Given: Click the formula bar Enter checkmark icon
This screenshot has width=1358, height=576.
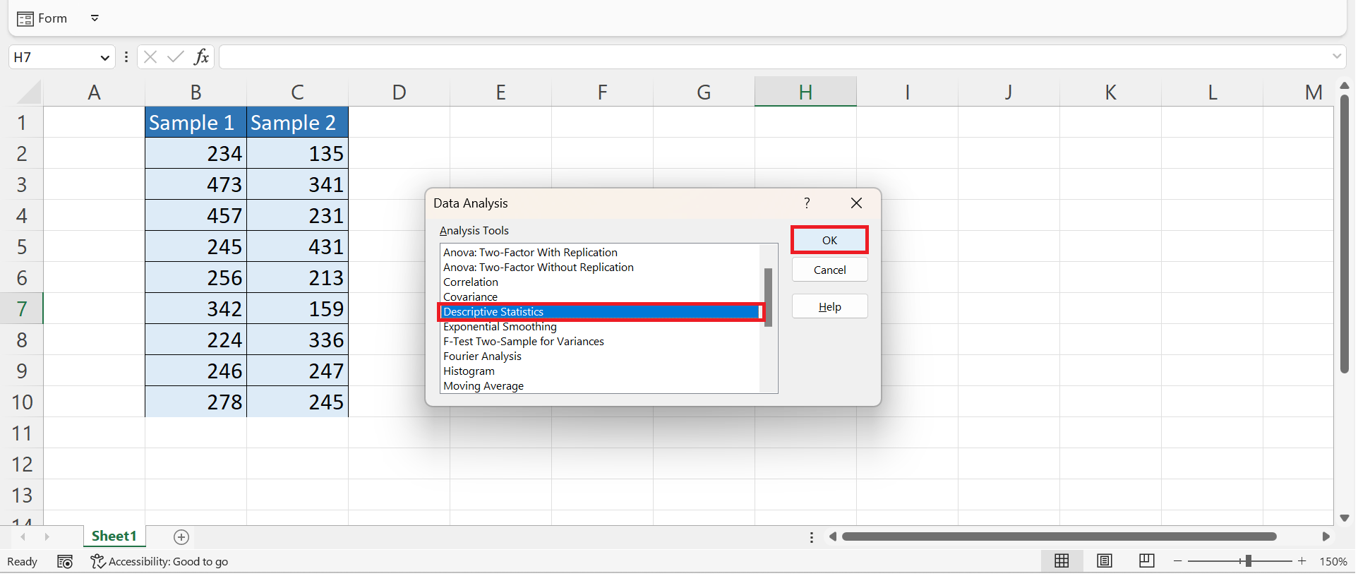Looking at the screenshot, I should [x=175, y=57].
